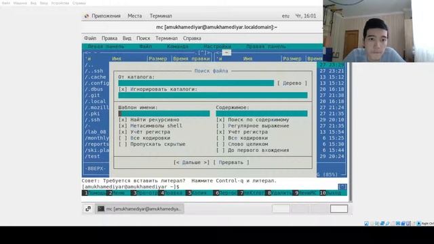The image size is (434, 244).
Task: Click the Дальше button
Action: [191, 163]
